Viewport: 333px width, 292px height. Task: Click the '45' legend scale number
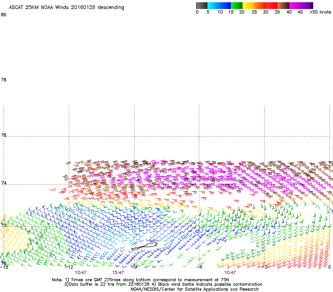click(300, 12)
